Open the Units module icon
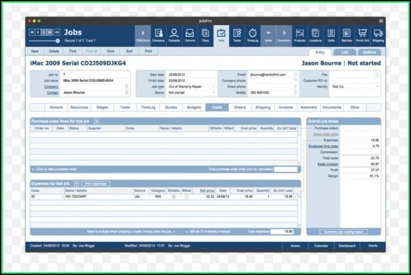This screenshot has height=275, width=411. (x=331, y=36)
